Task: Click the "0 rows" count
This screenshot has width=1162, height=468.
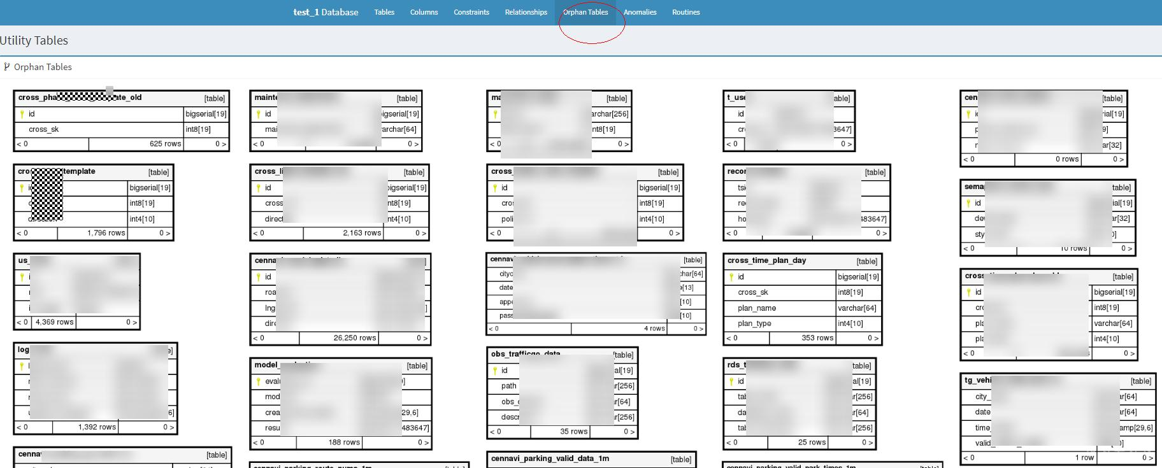Action: click(x=1067, y=159)
